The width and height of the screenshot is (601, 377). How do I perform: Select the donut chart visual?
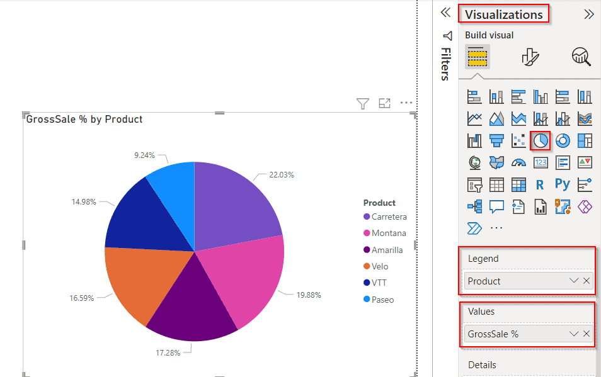563,141
